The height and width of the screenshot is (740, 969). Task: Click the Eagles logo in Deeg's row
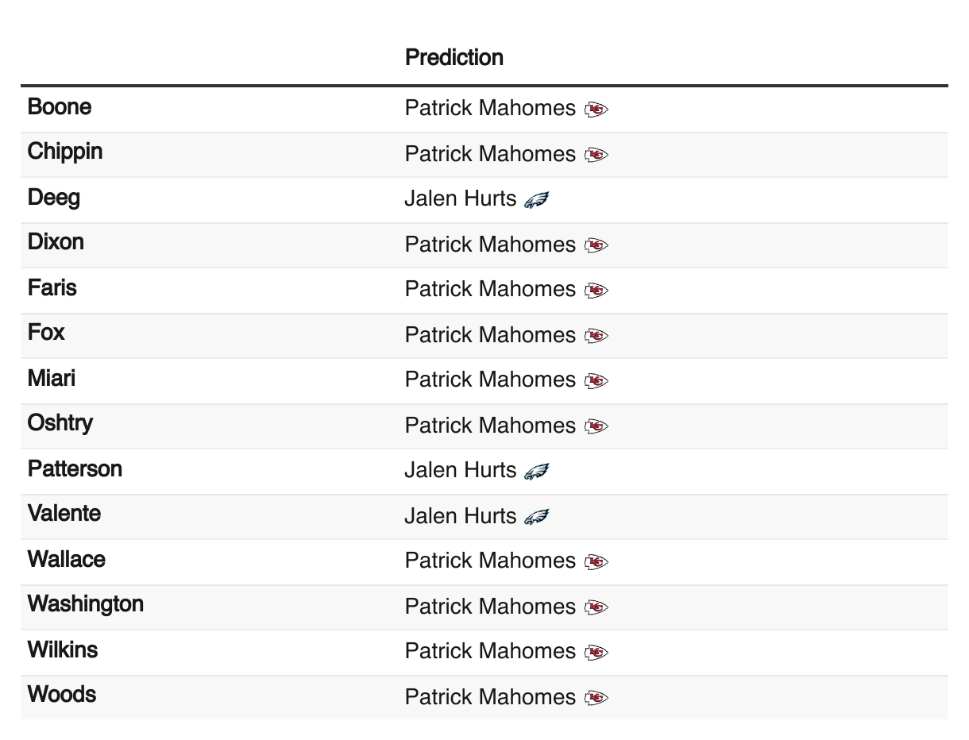click(x=537, y=199)
